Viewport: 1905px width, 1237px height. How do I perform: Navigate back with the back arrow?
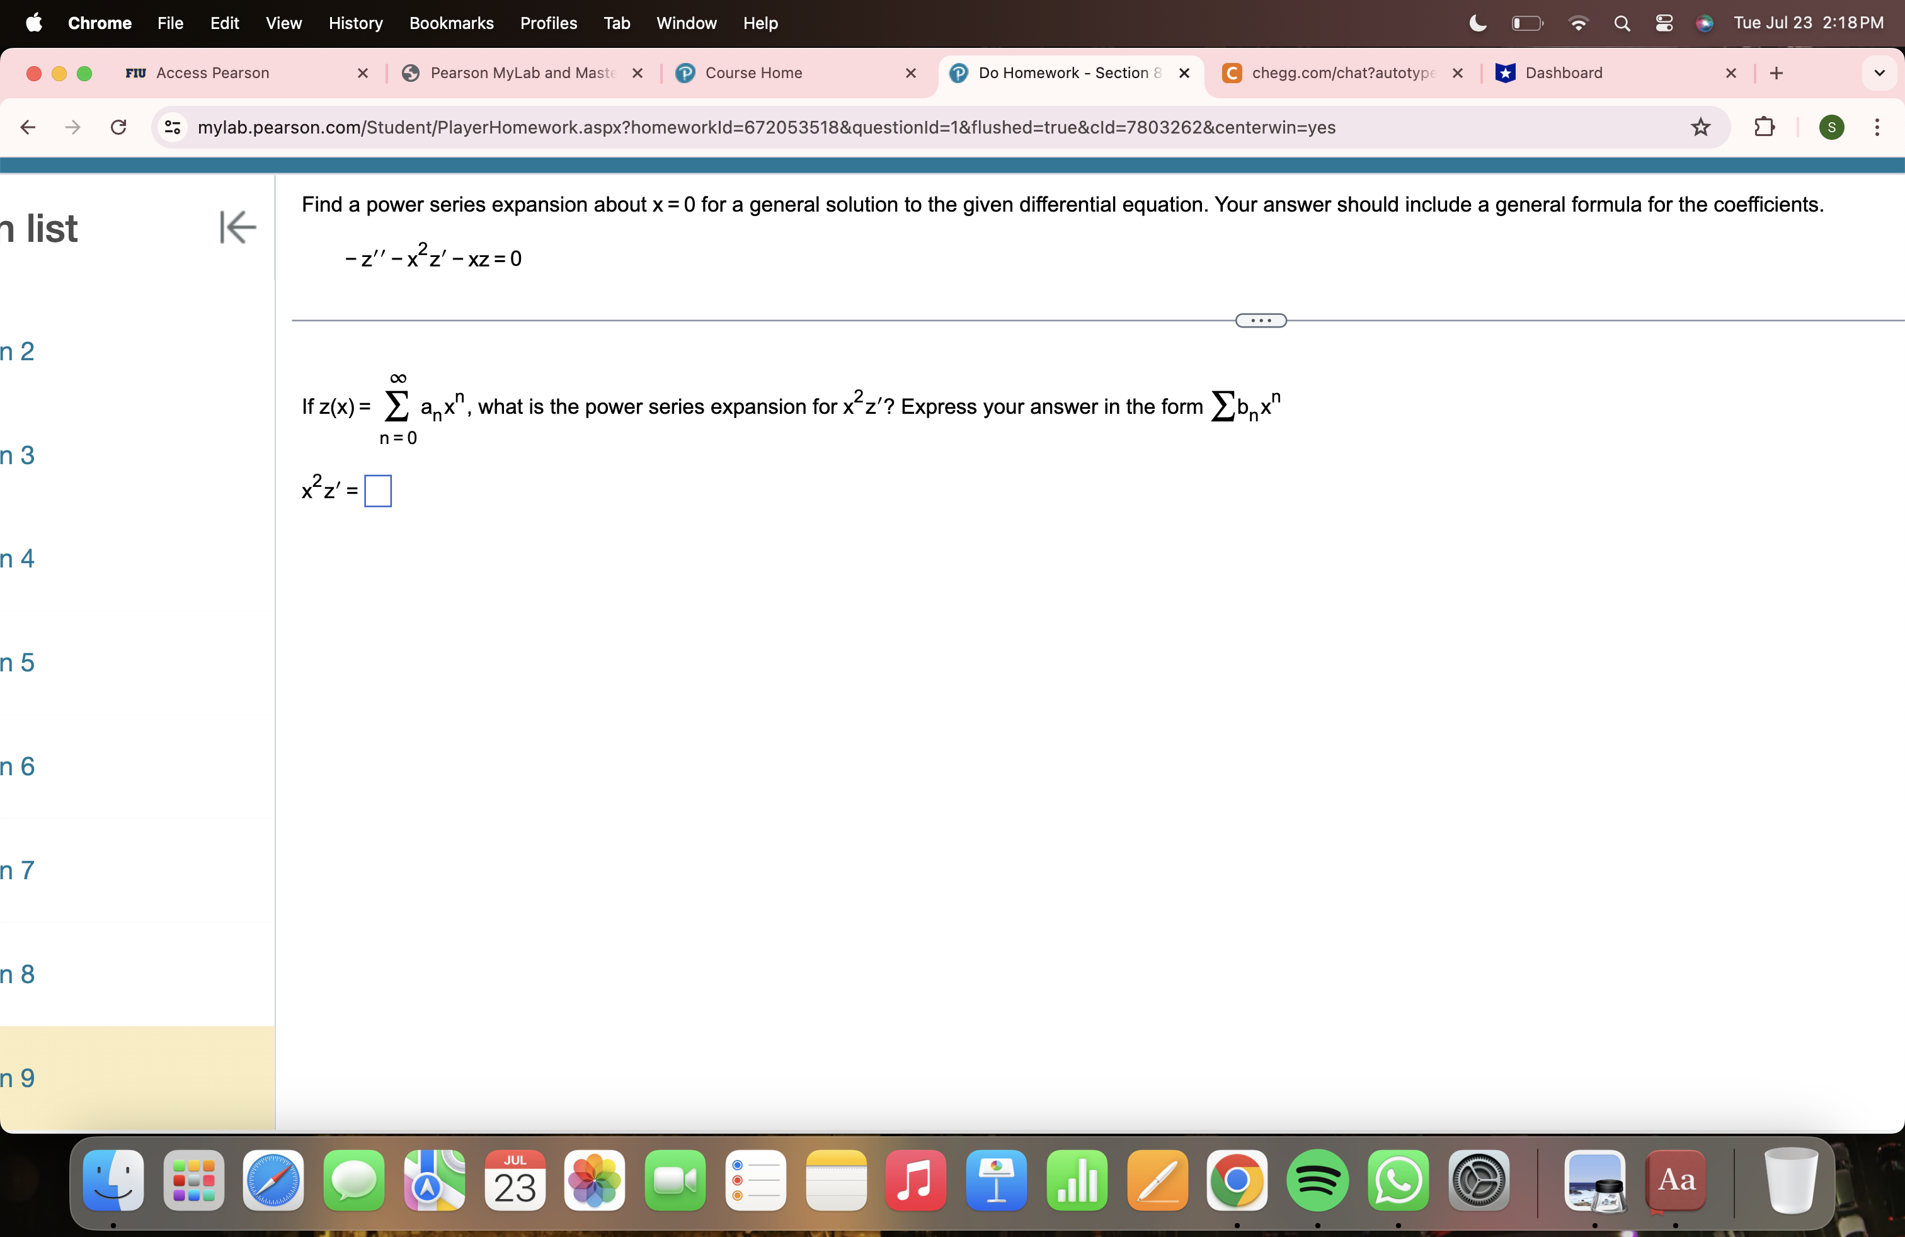tap(29, 127)
